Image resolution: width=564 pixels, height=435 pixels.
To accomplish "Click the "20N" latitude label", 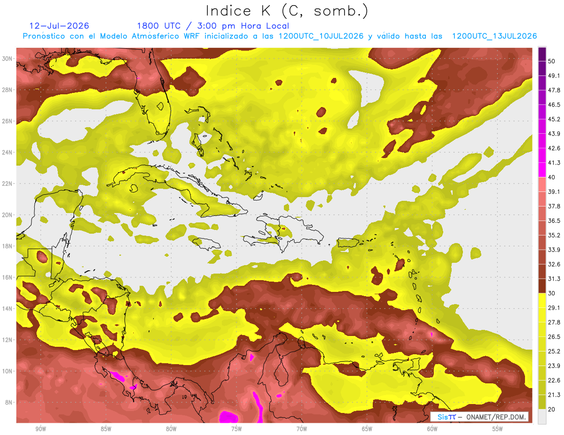I will click(7, 215).
